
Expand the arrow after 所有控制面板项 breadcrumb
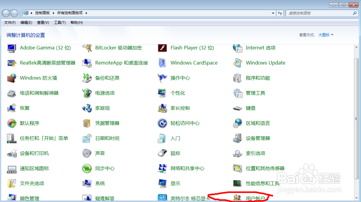86,13
